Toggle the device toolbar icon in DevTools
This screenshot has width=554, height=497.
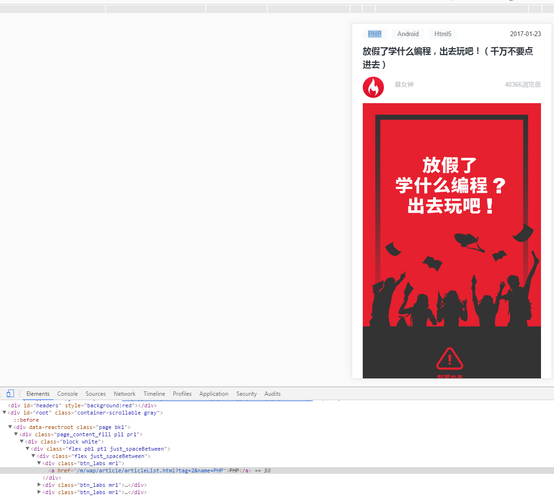pos(10,393)
